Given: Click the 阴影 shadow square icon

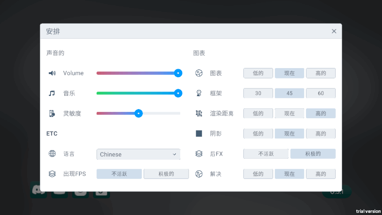Looking at the screenshot, I should tap(199, 134).
